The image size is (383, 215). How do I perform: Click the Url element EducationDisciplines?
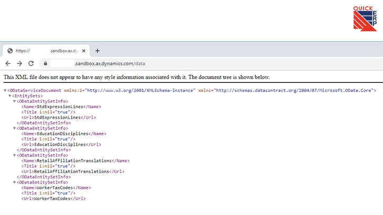click(x=61, y=145)
